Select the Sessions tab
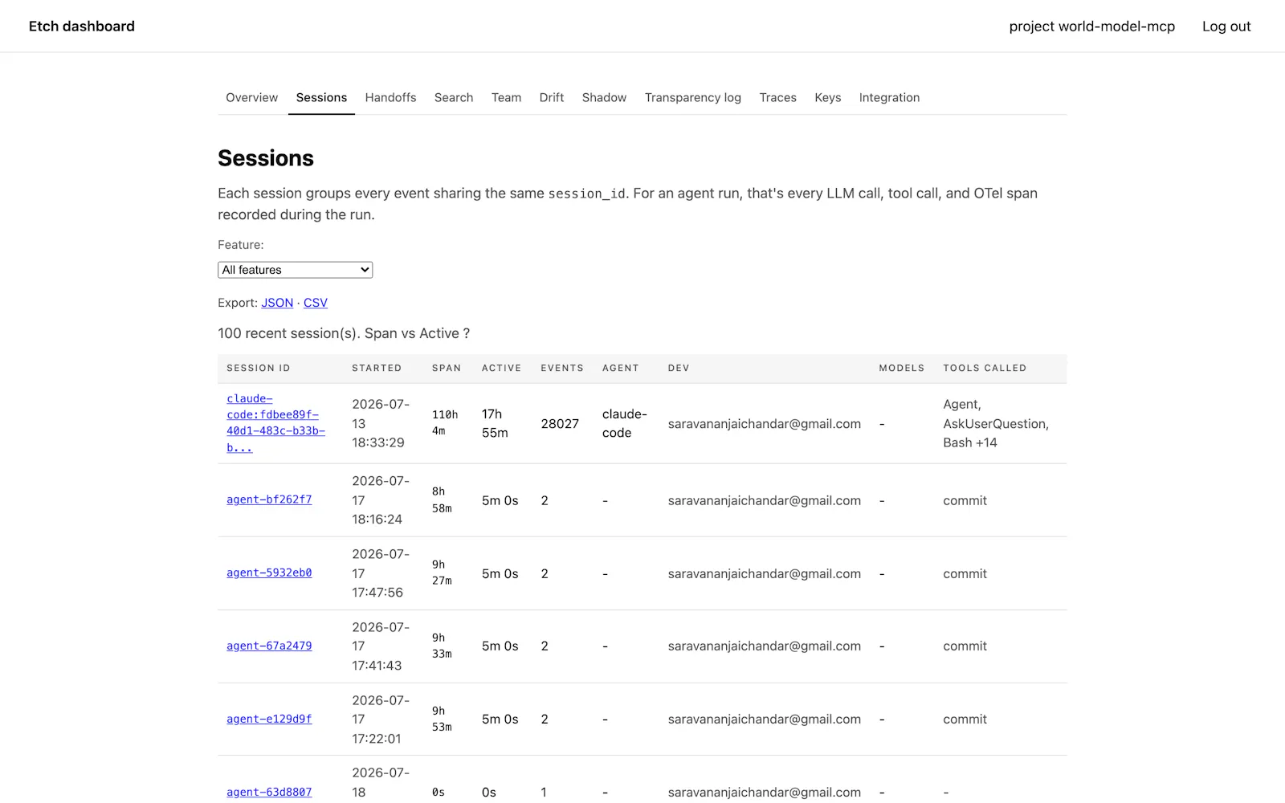1285x803 pixels. (321, 97)
